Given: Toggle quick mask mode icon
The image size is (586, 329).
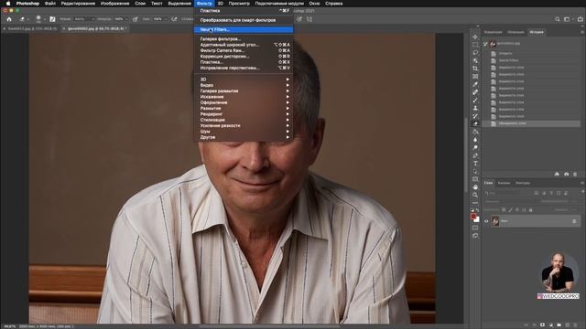Looking at the screenshot, I should 475,228.
